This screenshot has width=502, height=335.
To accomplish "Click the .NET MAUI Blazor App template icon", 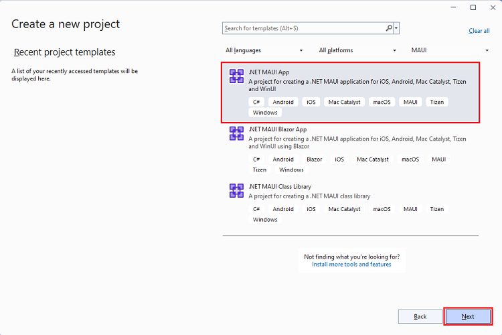I will click(236, 133).
